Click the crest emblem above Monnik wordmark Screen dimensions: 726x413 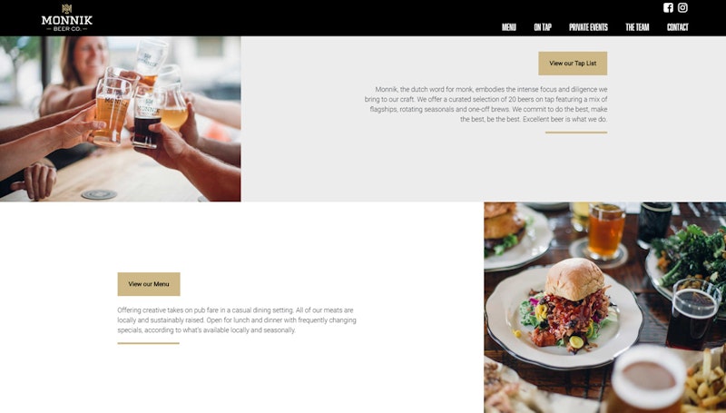[x=67, y=9]
